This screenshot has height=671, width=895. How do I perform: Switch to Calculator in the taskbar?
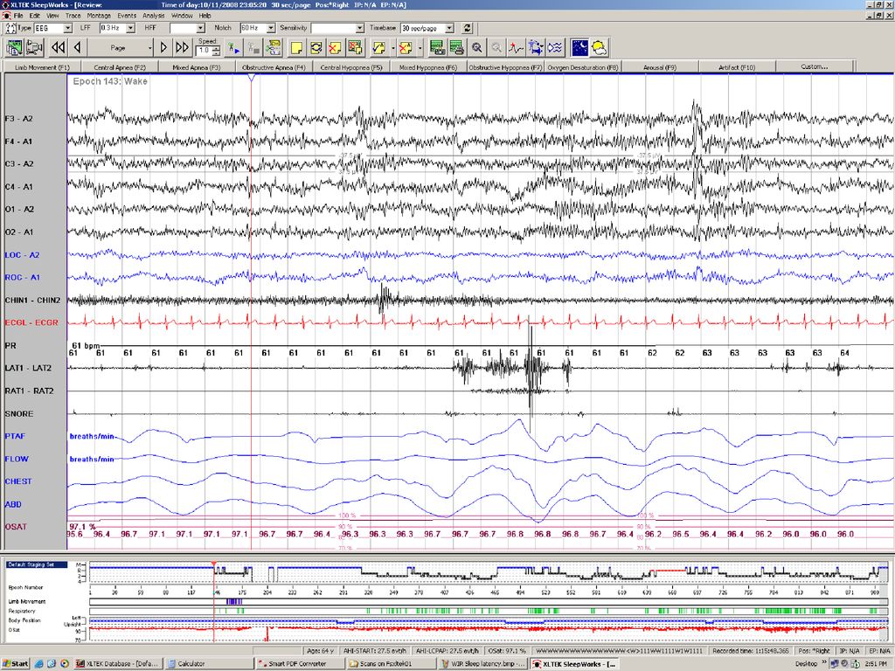point(211,664)
